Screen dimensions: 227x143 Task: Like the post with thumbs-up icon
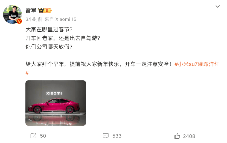(x=177, y=136)
